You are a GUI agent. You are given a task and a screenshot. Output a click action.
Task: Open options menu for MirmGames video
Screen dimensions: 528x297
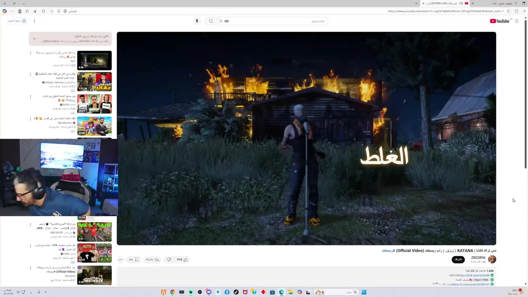click(x=30, y=119)
